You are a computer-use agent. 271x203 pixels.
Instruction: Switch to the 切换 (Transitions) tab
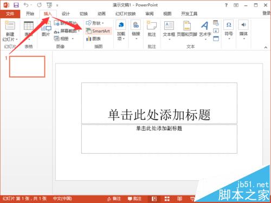click(83, 14)
